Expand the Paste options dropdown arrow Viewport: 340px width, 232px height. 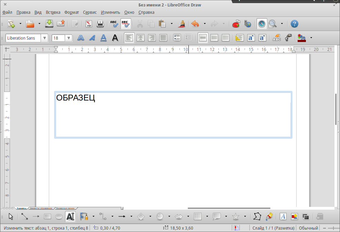point(172,24)
